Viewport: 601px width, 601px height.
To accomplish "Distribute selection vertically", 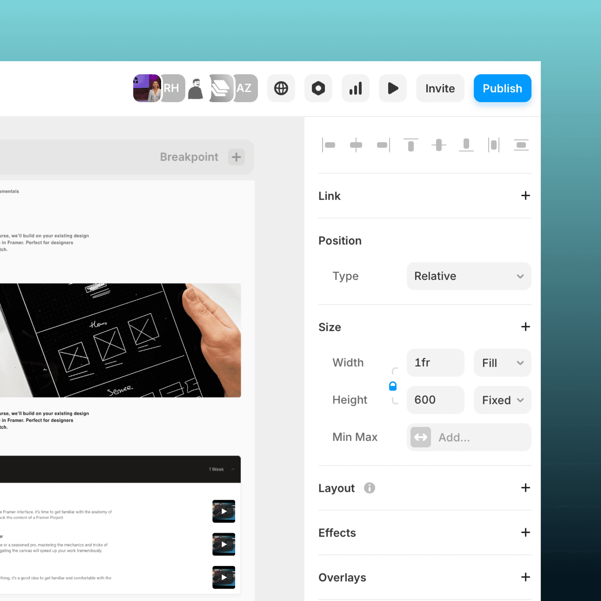I will (521, 145).
